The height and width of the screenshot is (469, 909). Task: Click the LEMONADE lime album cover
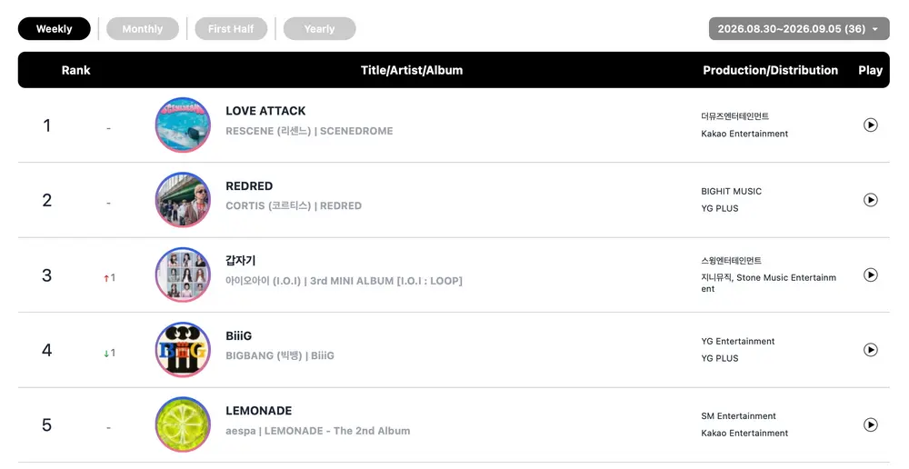click(184, 425)
